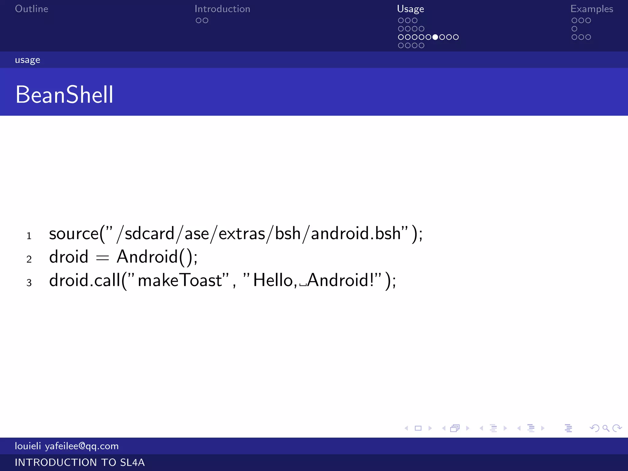Click author text 'louieli yafeilee@qq.com'
Screen dimensions: 628x471
pos(67,446)
